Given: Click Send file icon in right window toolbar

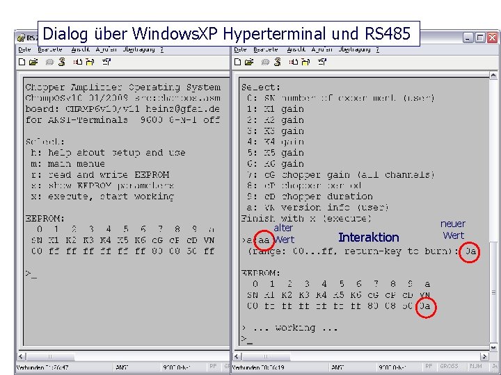Looking at the screenshot, I should click(294, 62).
